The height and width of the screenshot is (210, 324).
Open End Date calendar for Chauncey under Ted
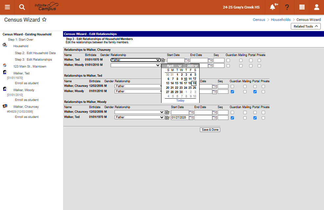(214, 86)
